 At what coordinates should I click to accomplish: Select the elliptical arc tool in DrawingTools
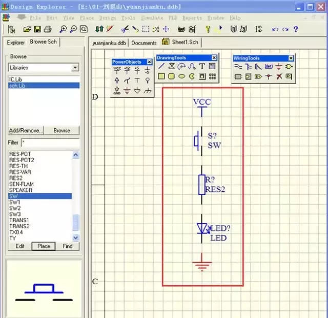pos(181,67)
